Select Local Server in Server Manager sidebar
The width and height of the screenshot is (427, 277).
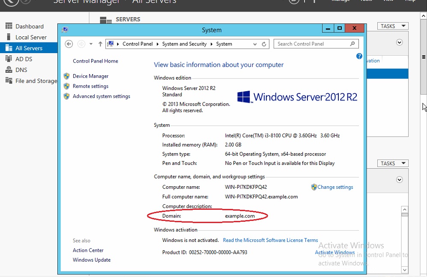point(26,37)
